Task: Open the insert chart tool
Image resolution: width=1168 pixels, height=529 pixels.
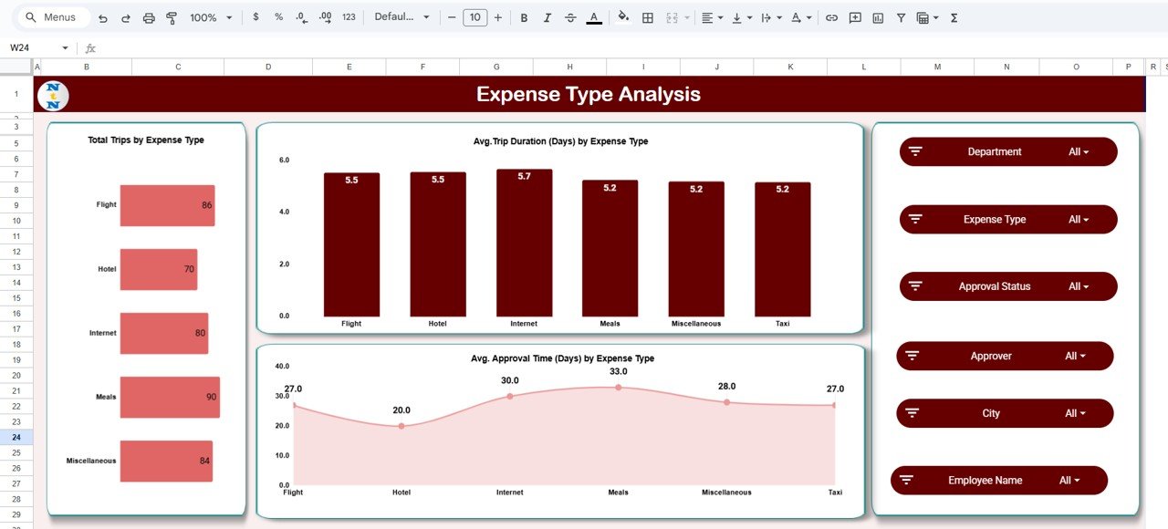Action: click(x=879, y=17)
